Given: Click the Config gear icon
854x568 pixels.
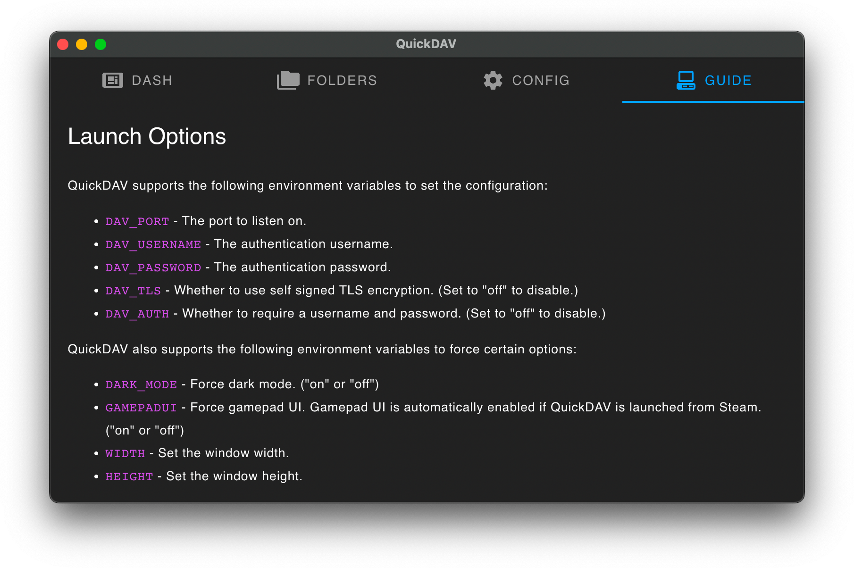Looking at the screenshot, I should (493, 80).
